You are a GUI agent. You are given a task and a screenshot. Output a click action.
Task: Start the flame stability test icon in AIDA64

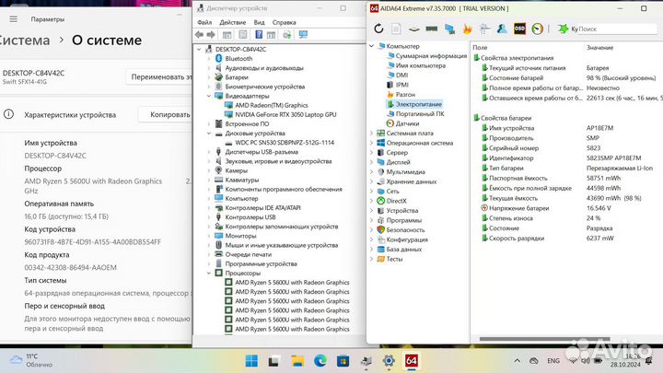(x=467, y=29)
